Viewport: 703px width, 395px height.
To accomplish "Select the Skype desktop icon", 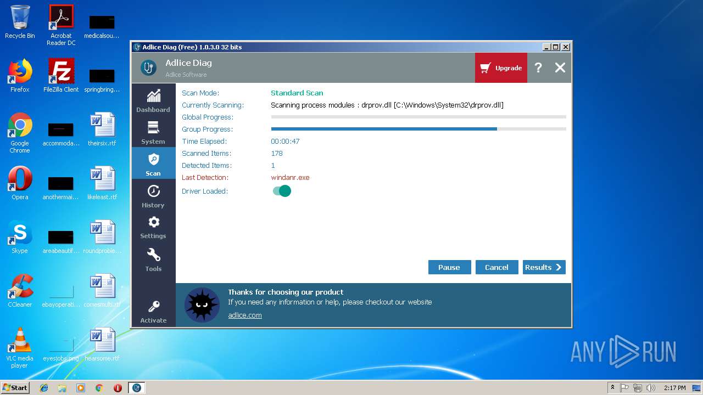I will pyautogui.click(x=20, y=237).
